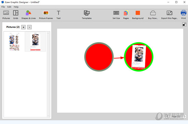Viewport: 188px width, 124px height.
Task: Close the Ezee Graphic Designer window
Action: [x=184, y=2]
